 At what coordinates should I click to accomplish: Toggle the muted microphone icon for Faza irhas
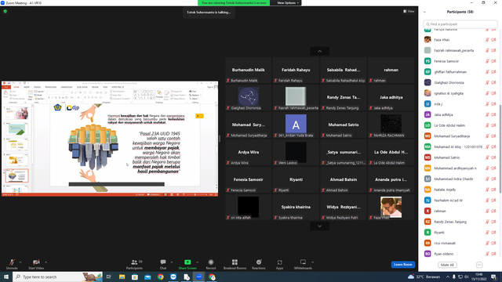tap(487, 40)
